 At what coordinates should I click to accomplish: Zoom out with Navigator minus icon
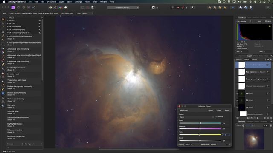(x=243, y=125)
